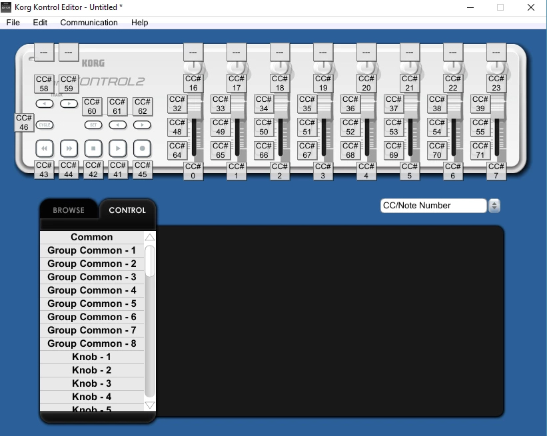Viewport: 547px width, 436px height.
Task: Select the CC# 58 label
Action: (x=44, y=84)
